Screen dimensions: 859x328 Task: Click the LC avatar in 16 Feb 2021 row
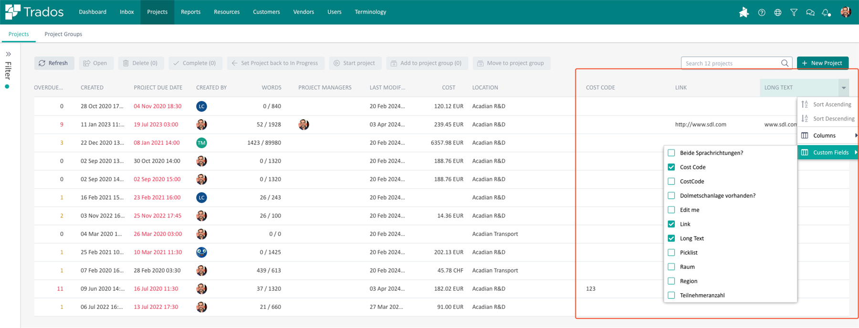pyautogui.click(x=201, y=197)
